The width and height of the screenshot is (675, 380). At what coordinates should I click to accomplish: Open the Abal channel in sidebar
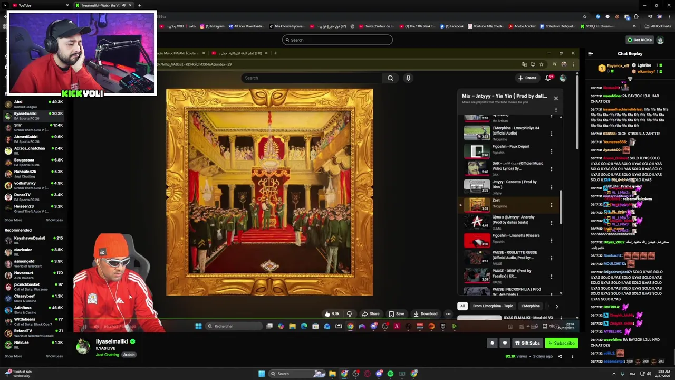(34, 104)
